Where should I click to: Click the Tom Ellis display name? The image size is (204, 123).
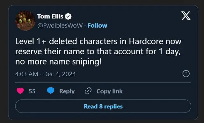tap(50, 17)
